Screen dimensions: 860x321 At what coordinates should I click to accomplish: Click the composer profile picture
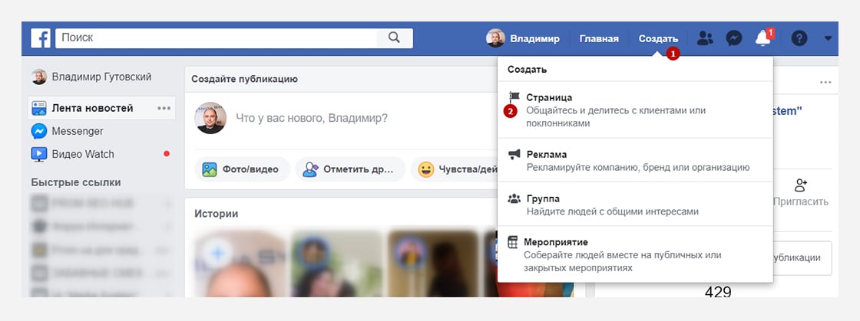(210, 118)
